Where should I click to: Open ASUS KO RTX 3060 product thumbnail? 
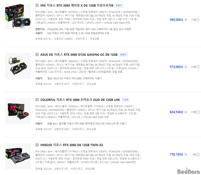point(18,66)
